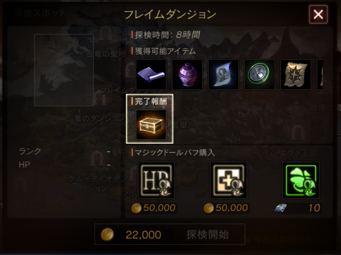Click the blue glowing scroll item
This screenshot has height=255, width=341.
223,74
